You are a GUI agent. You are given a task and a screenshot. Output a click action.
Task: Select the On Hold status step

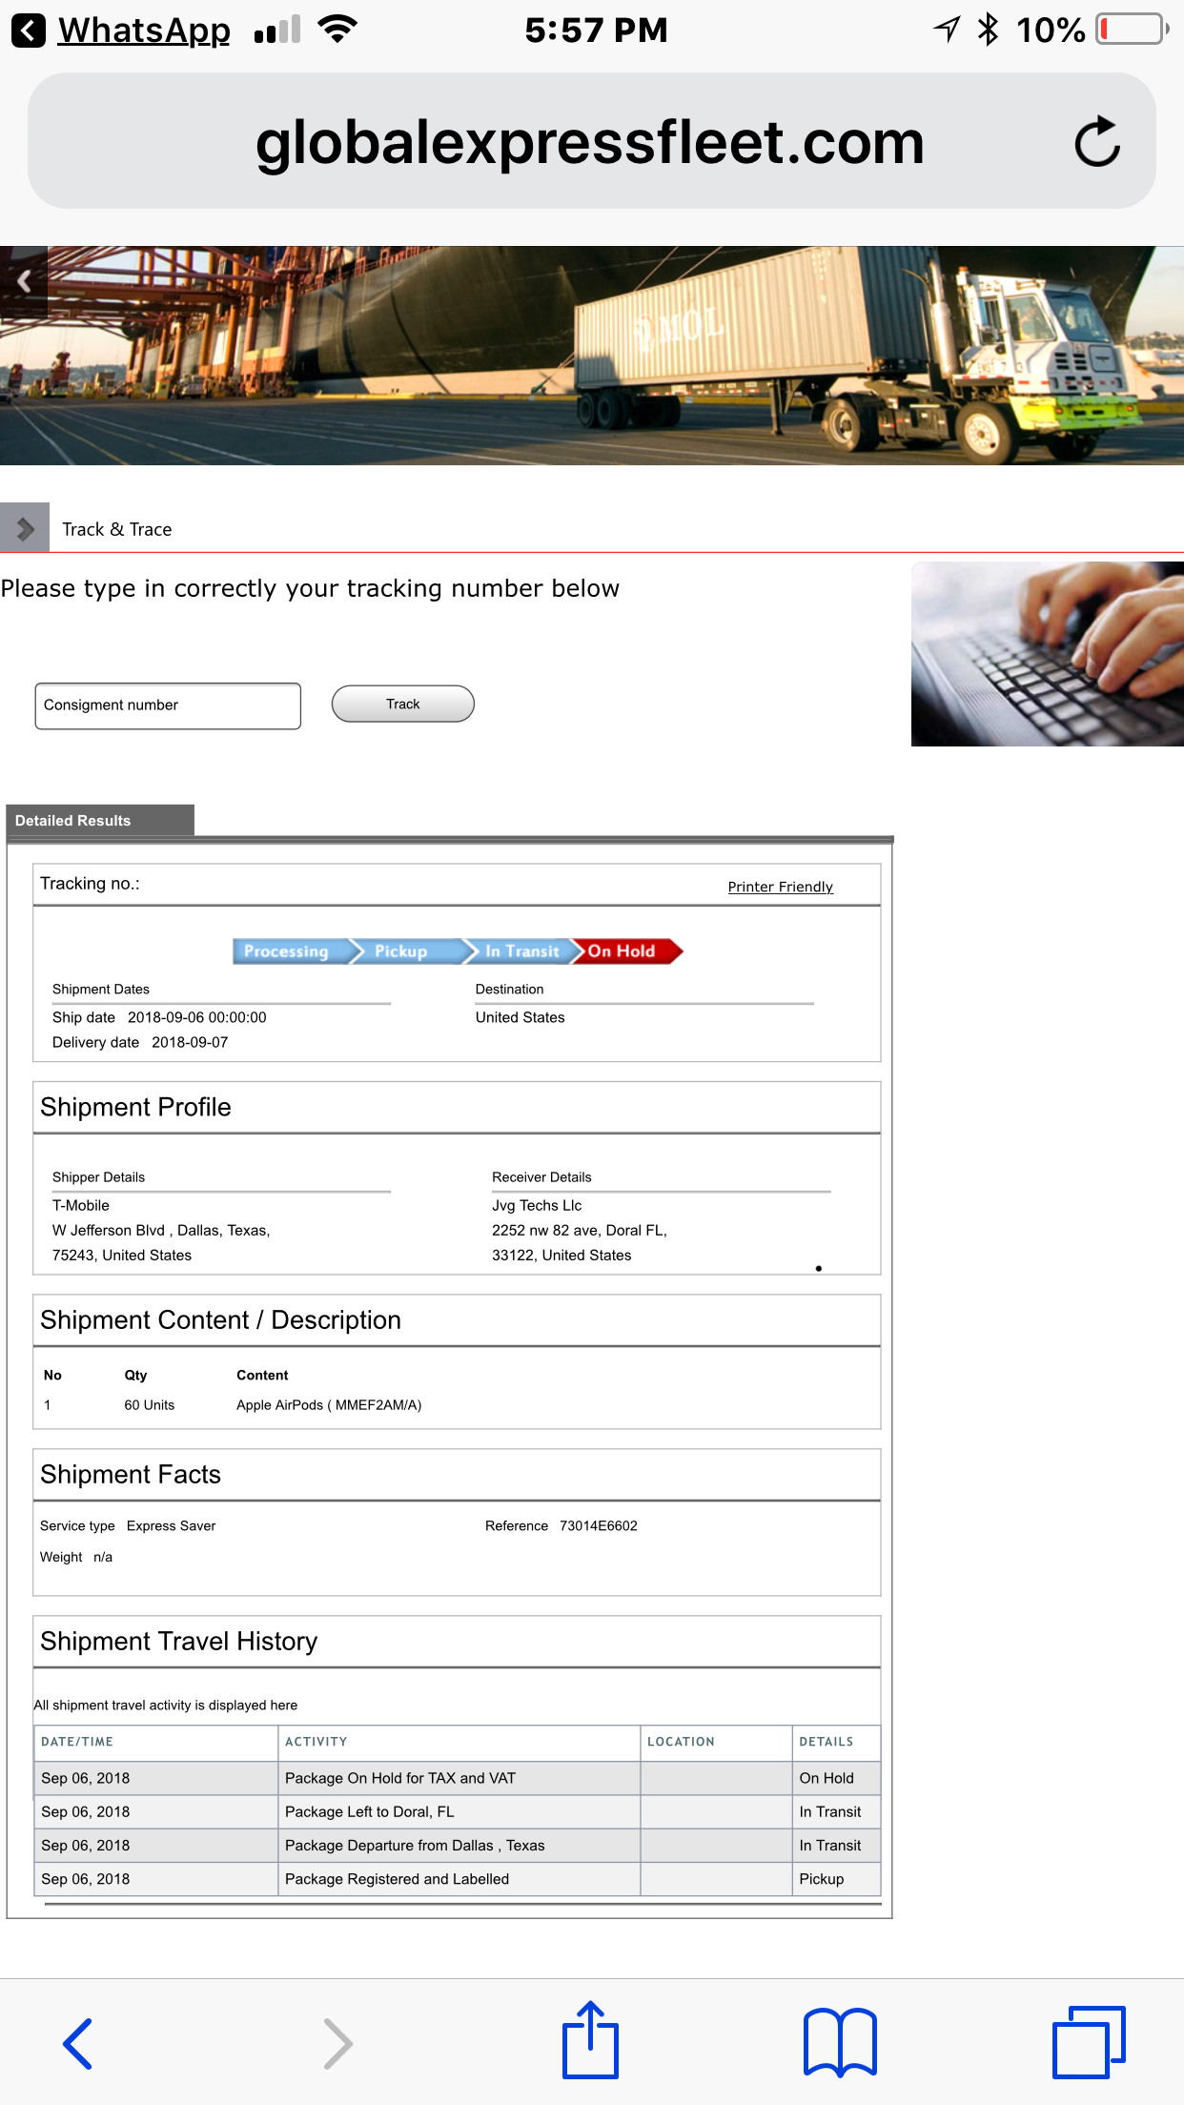[626, 950]
